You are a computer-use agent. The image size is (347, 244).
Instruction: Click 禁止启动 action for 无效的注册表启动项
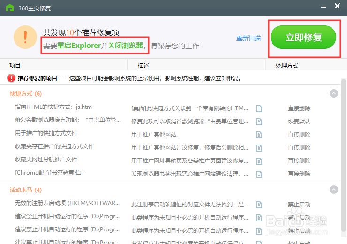299,205
